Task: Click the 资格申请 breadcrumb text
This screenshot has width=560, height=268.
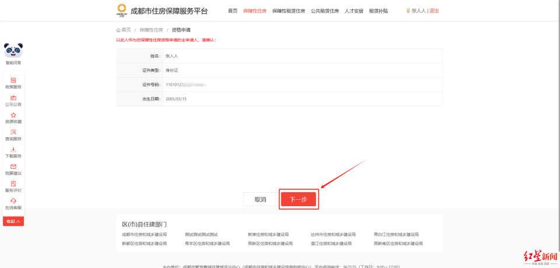Action: 181,30
